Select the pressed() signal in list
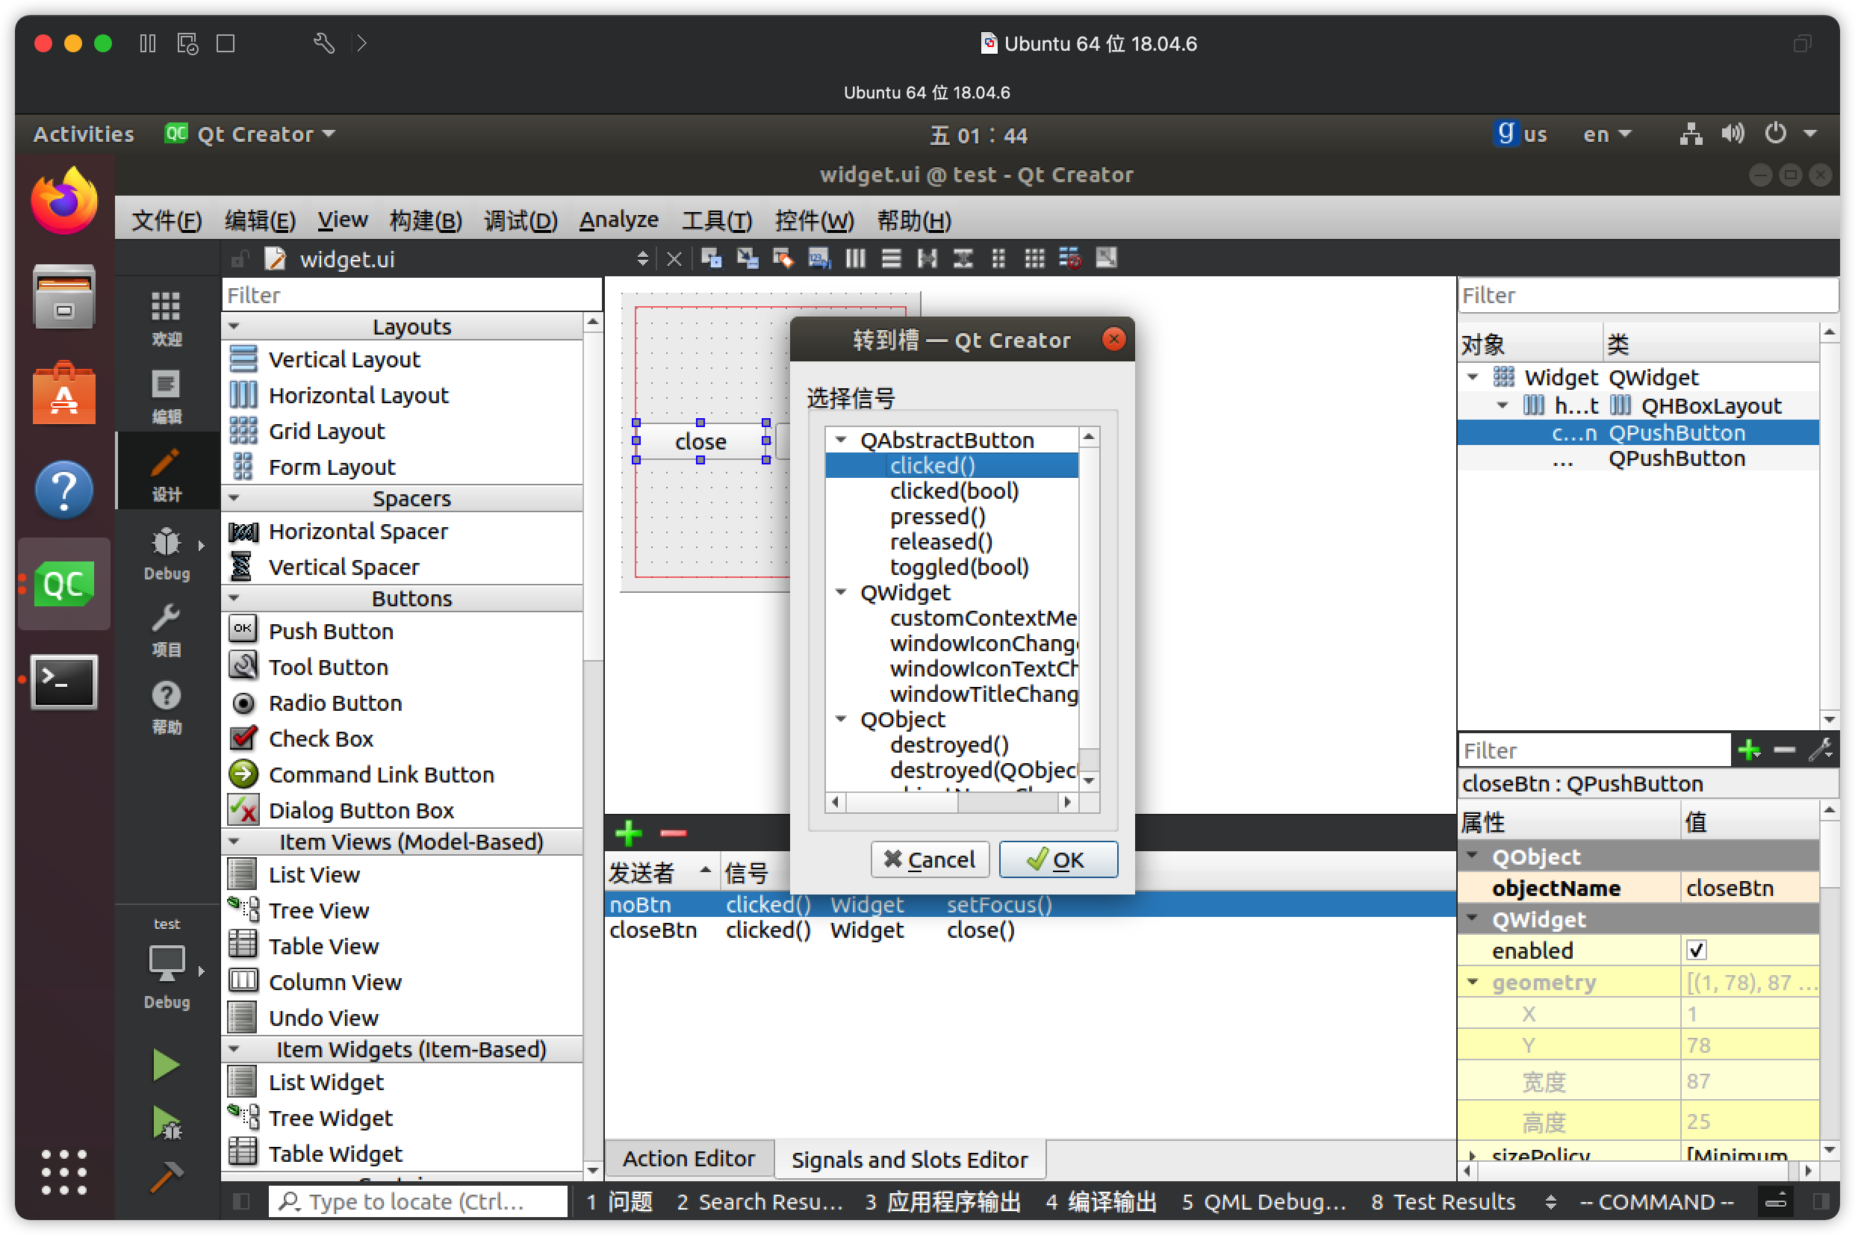The height and width of the screenshot is (1235, 1855). click(937, 516)
